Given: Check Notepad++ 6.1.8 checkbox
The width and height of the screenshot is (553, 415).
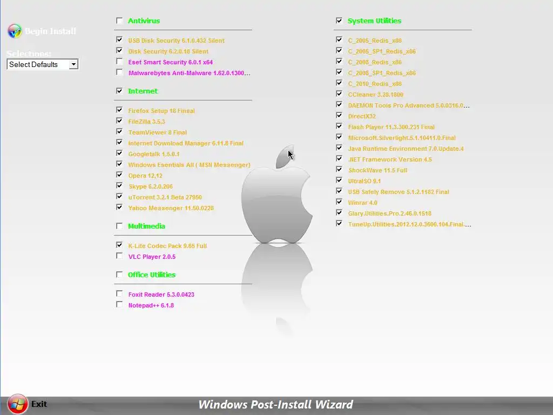Looking at the screenshot, I should (x=119, y=305).
